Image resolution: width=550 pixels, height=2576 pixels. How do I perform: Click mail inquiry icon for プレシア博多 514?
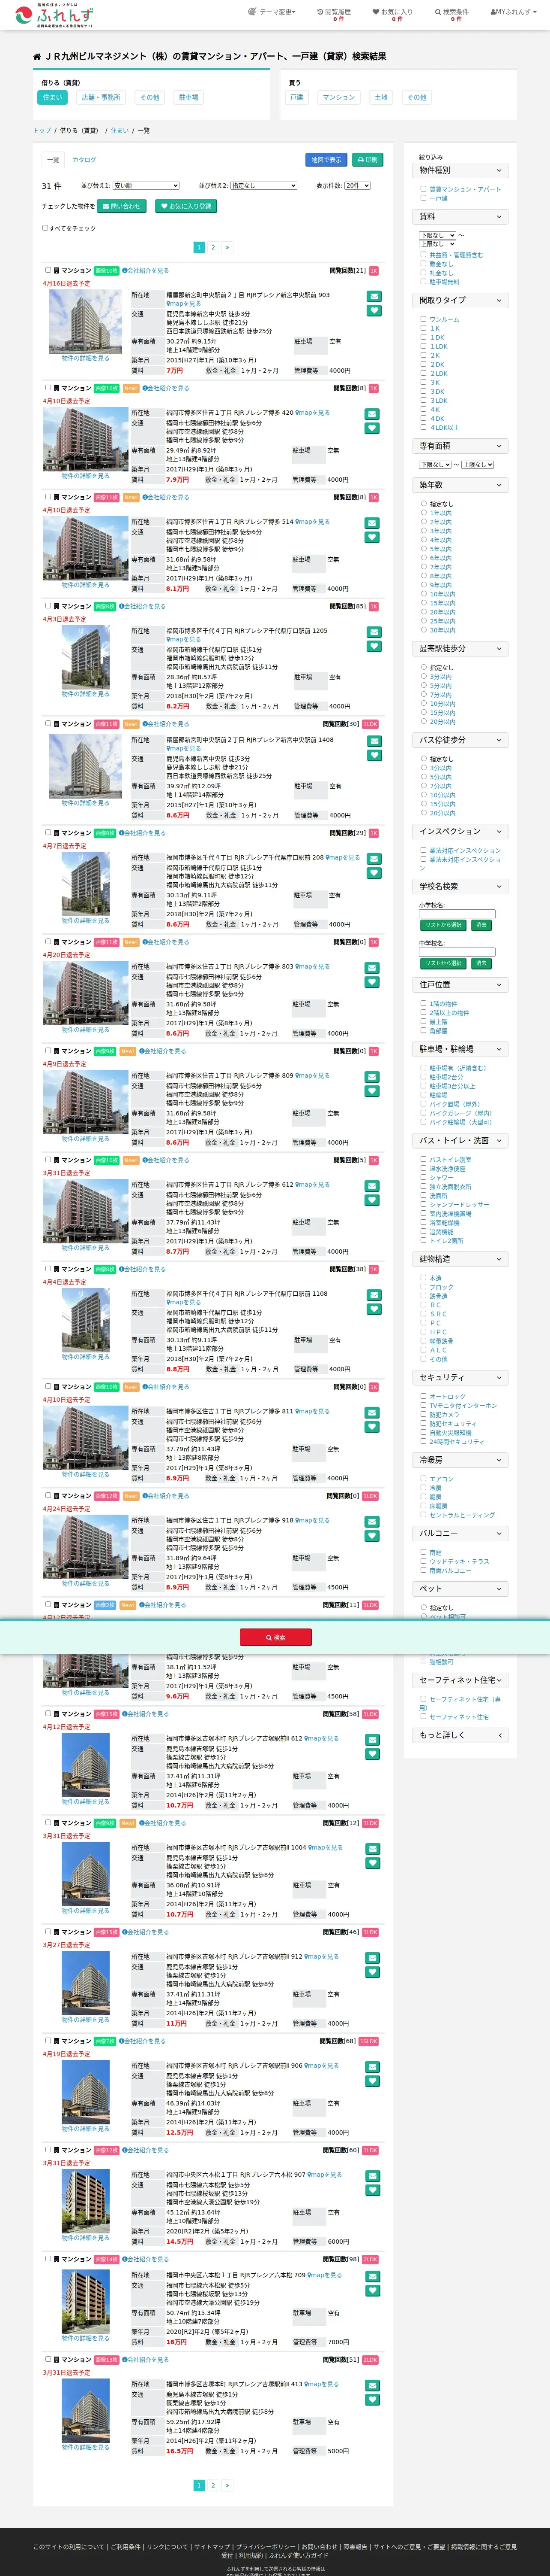point(371,523)
